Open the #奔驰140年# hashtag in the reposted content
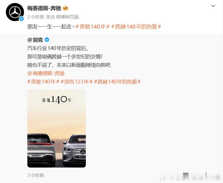 [43, 82]
